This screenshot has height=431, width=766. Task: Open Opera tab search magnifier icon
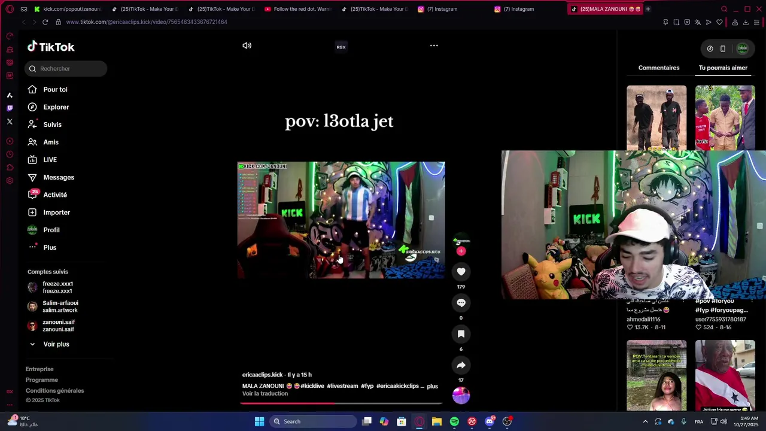(x=724, y=9)
